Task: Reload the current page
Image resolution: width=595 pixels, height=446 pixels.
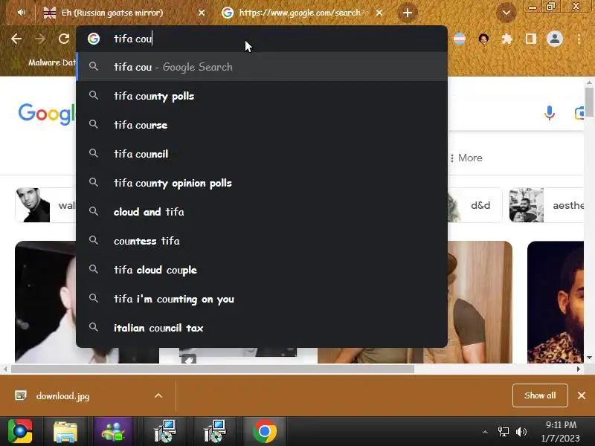Action: click(64, 39)
